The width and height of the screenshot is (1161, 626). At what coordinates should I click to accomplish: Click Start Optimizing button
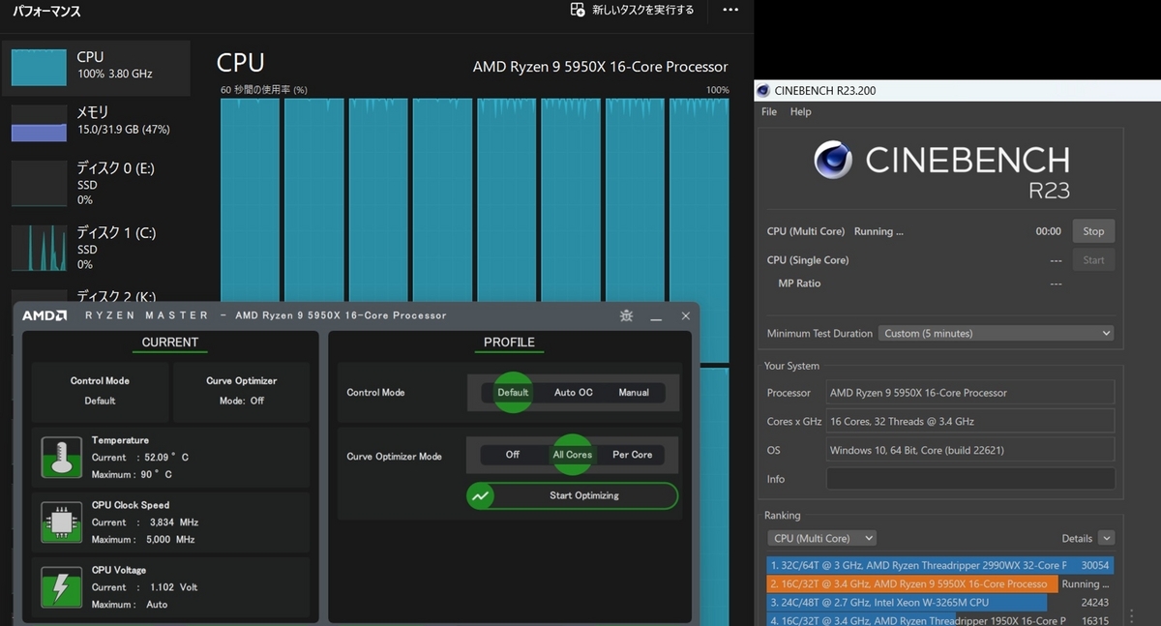point(572,495)
